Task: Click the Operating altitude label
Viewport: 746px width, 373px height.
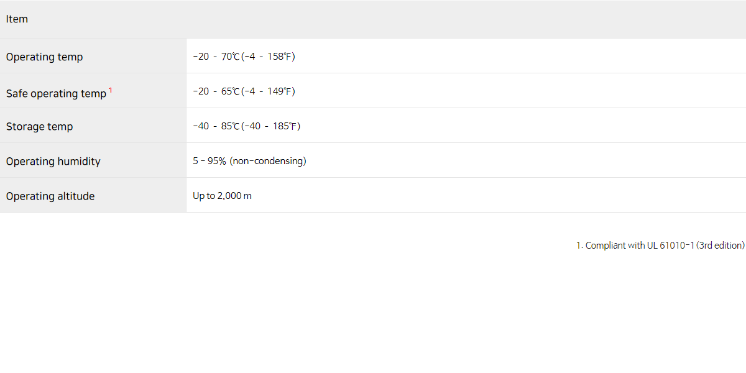Action: (50, 196)
